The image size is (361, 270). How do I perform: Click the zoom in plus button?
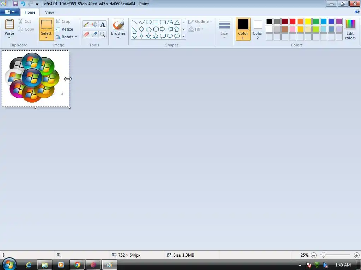(x=357, y=255)
